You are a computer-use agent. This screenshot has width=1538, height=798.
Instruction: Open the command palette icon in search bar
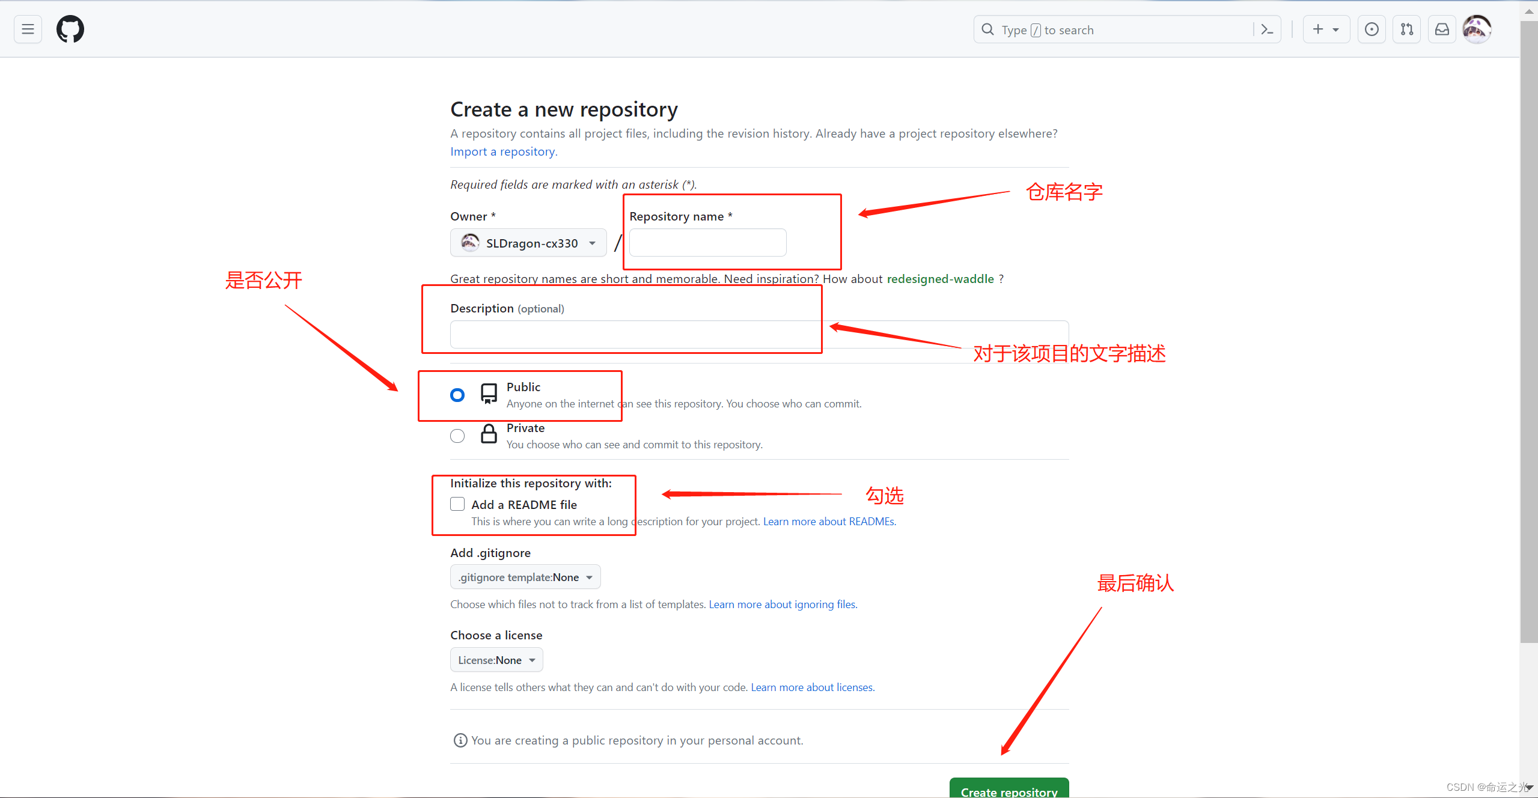[x=1268, y=29]
